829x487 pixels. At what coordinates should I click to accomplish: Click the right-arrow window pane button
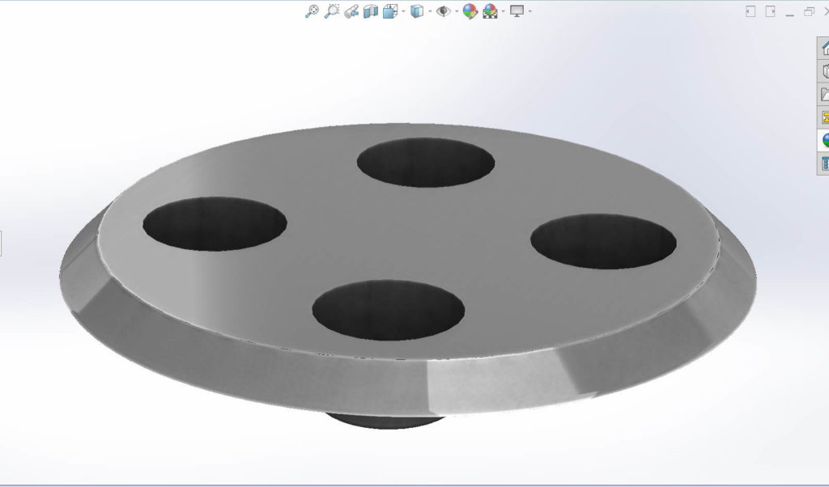[771, 11]
